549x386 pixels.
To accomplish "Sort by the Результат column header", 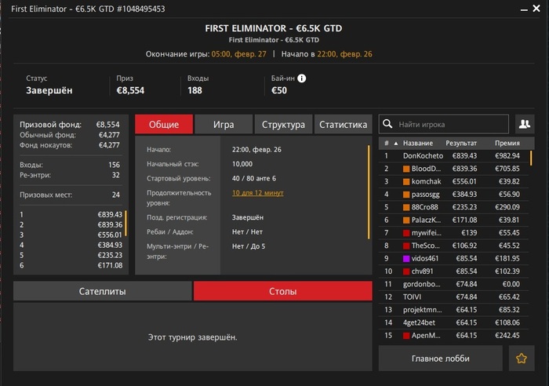I will coord(461,143).
